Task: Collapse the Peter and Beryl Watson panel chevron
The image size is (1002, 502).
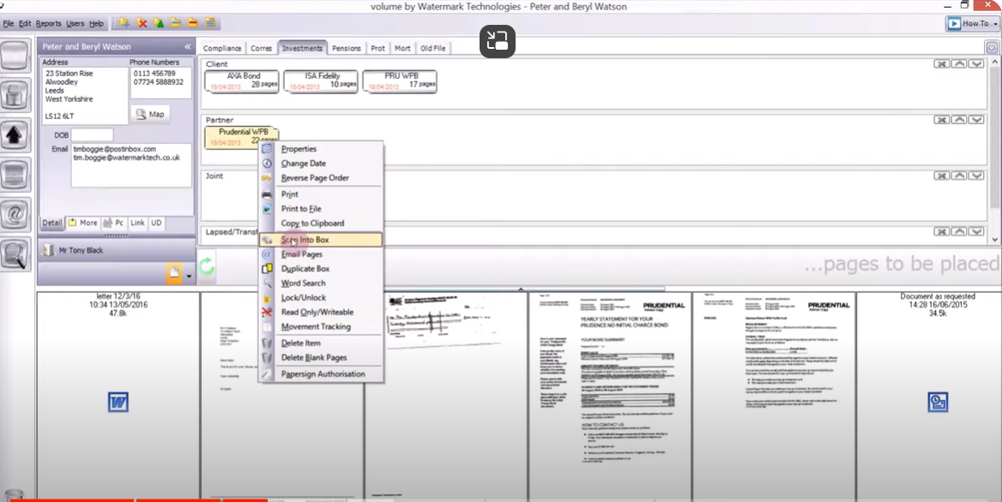Action: pos(187,46)
